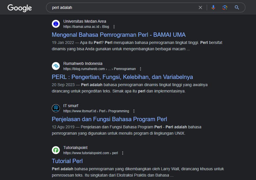Click Universitas Medan Area favicon
Viewport: 256px width, 180px height.
click(56, 24)
